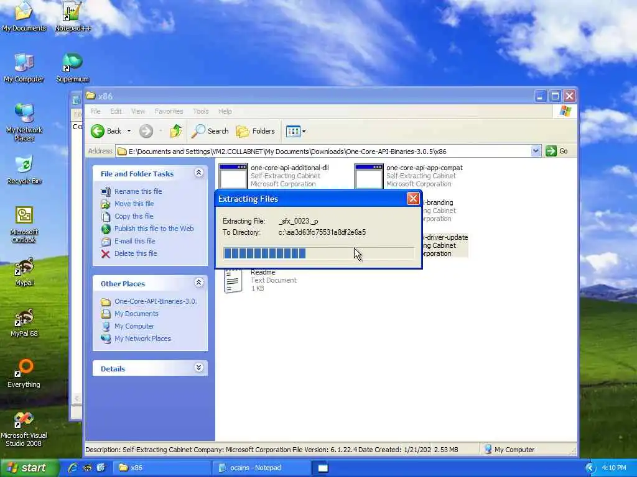637x477 pixels.
Task: Open One-Core-API-Binaries-3.0. in Other Places
Action: [x=156, y=301]
